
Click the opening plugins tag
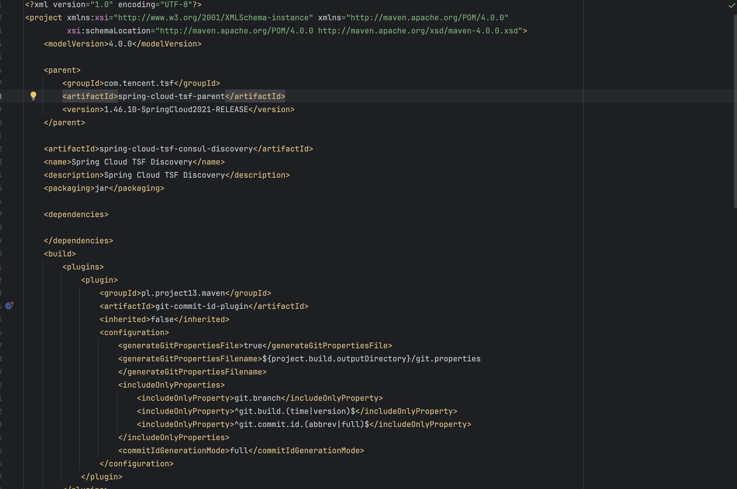[83, 267]
